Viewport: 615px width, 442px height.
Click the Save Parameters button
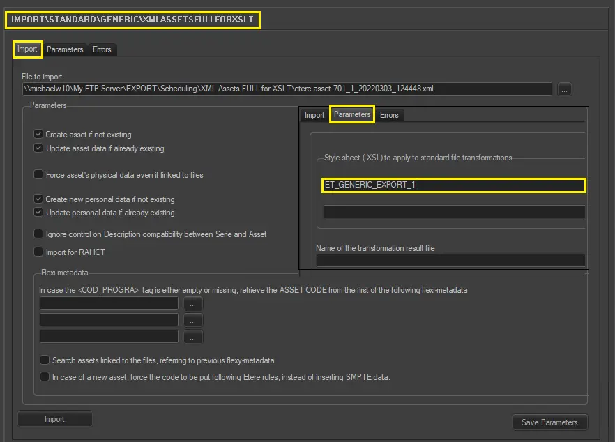pos(549,422)
